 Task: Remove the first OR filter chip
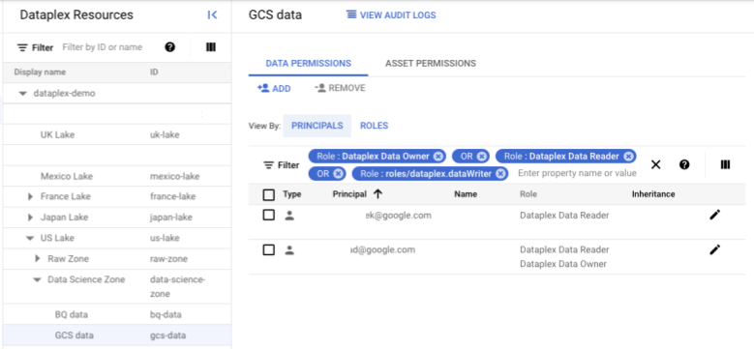(x=481, y=157)
